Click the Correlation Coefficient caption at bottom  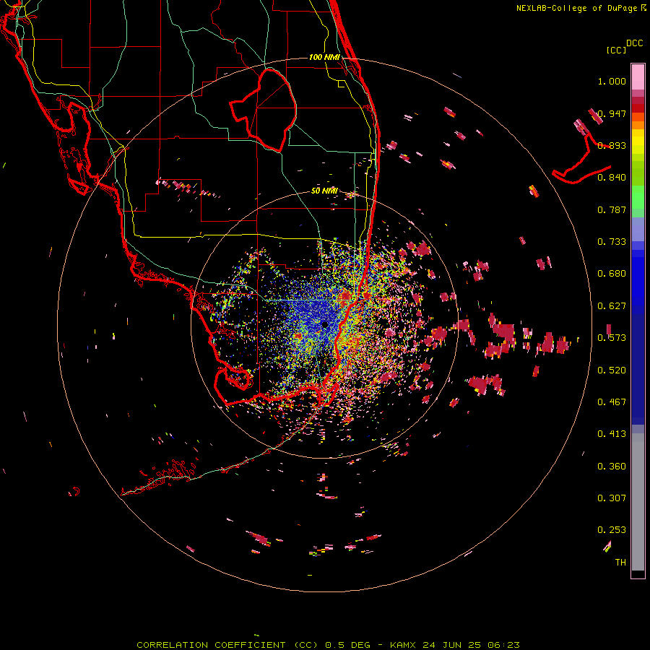point(328,645)
